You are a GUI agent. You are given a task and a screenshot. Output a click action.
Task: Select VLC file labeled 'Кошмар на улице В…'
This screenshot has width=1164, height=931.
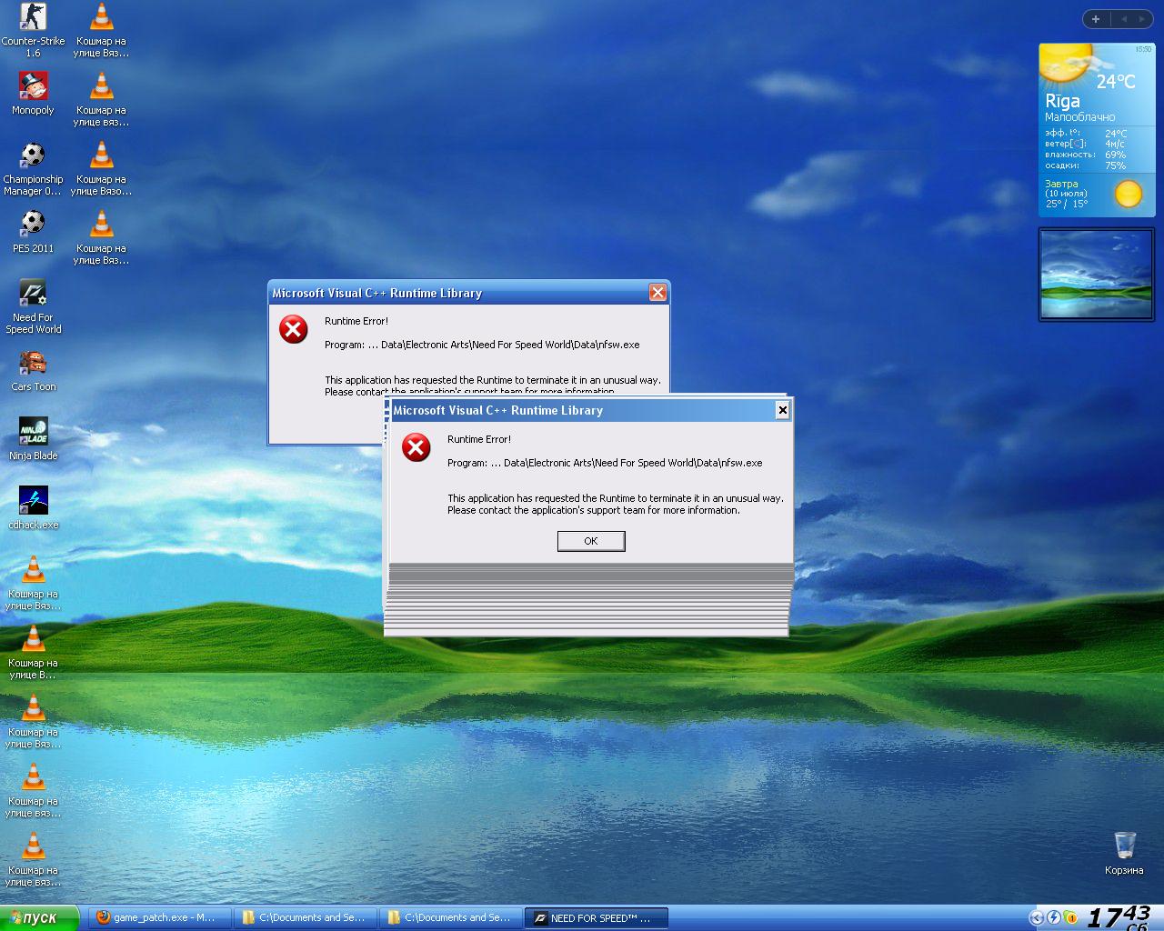click(33, 652)
